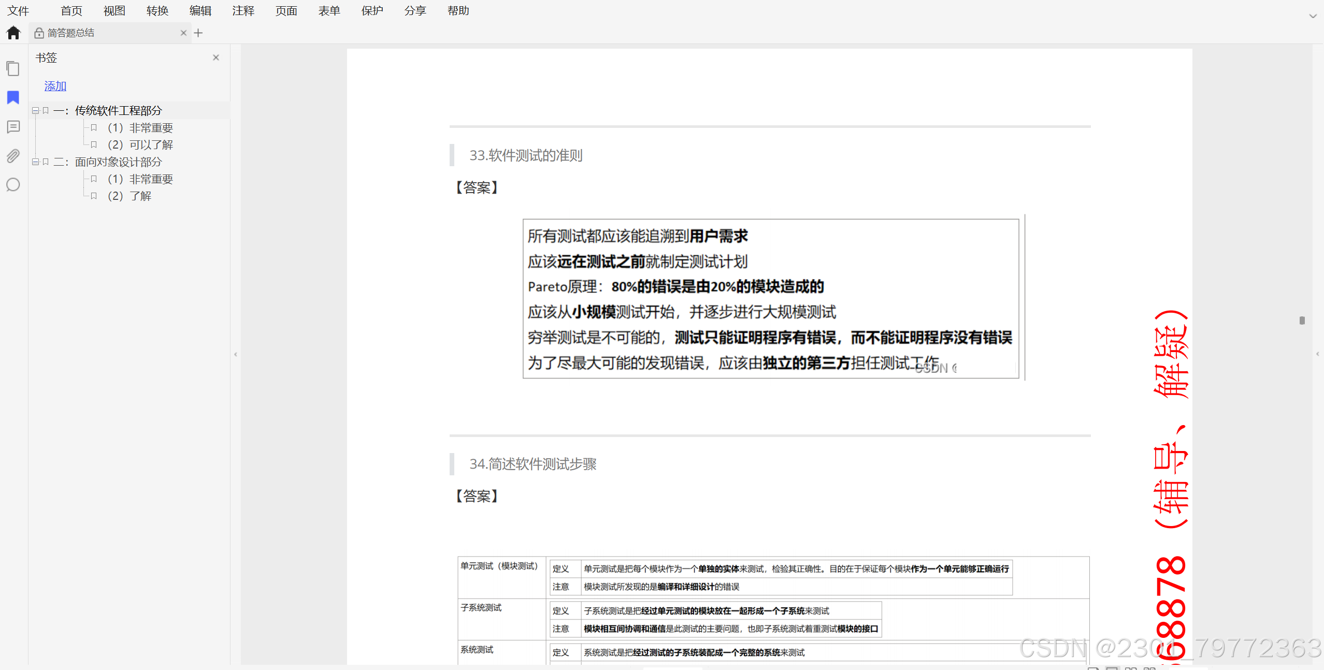Add a new tab with plus icon

(198, 33)
